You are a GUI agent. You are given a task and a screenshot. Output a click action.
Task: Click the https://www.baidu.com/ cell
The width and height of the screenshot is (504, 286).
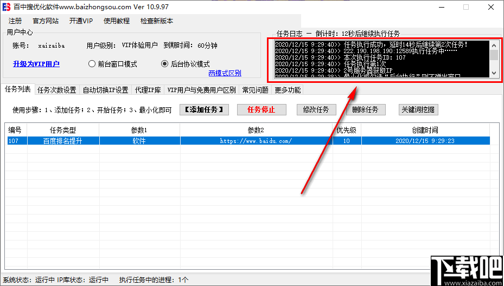pyautogui.click(x=256, y=141)
